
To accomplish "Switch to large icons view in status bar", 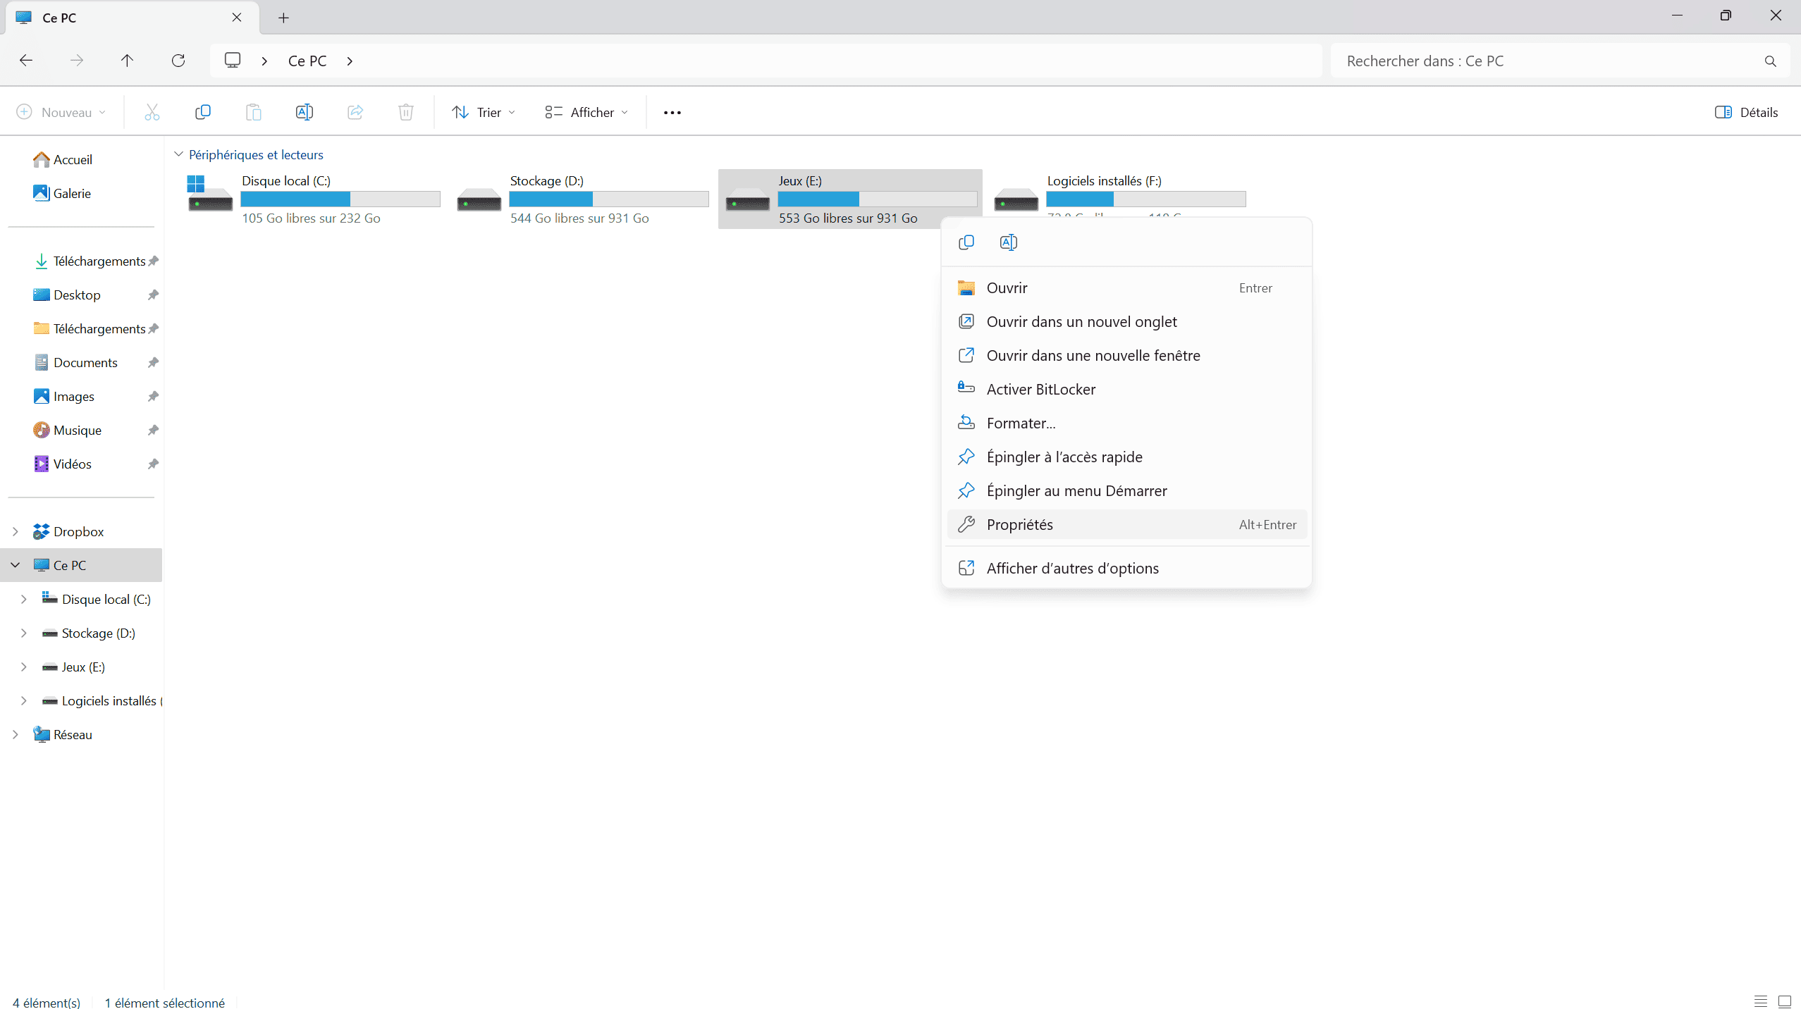I will coord(1784,1001).
